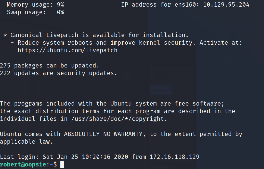This screenshot has width=264, height=169.
Task: Click the ens160 IP address 10.129.95.204
Action: (226, 5)
